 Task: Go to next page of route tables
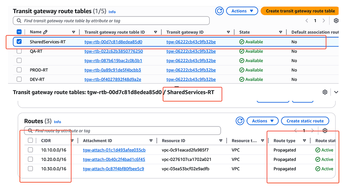coord(324,21)
